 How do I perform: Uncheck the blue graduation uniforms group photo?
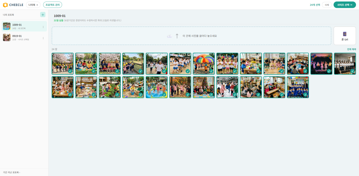[x=305, y=95]
